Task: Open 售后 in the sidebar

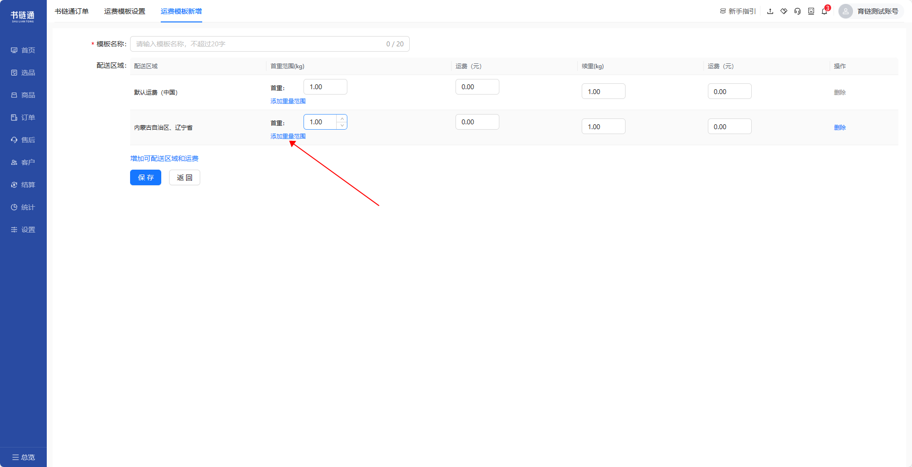Action: click(x=23, y=140)
